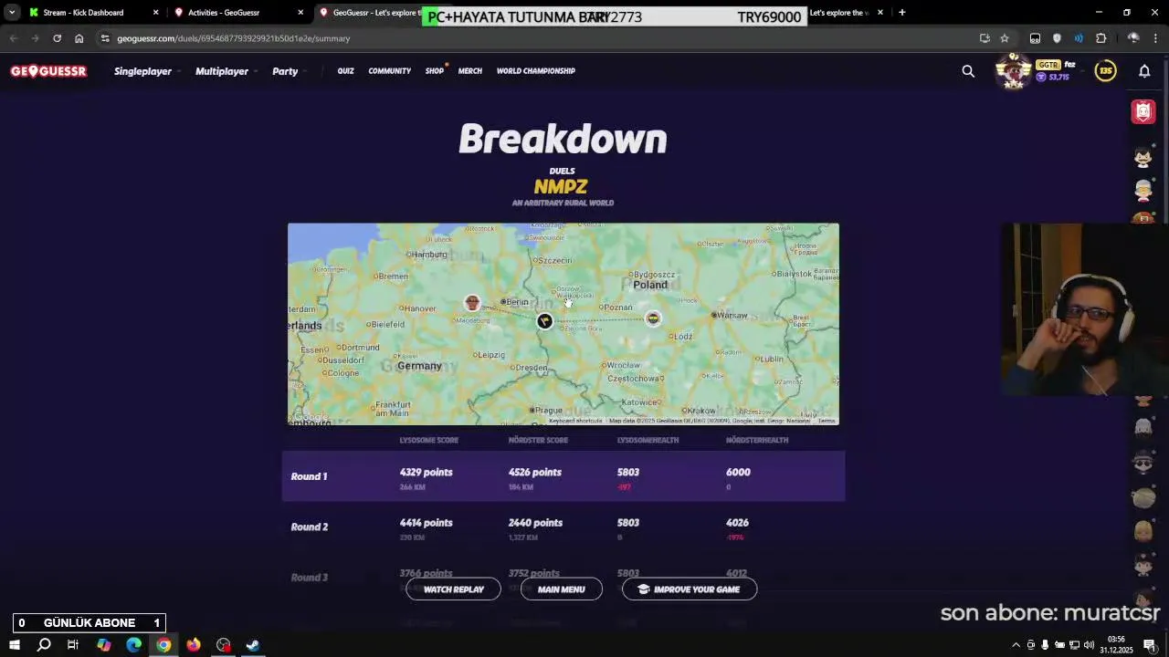1169x657 pixels.
Task: Click the browser home button
Action: pos(79,38)
